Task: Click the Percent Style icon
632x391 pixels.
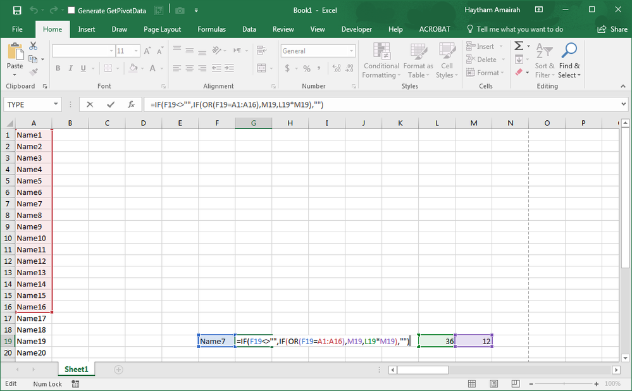Action: (x=307, y=68)
